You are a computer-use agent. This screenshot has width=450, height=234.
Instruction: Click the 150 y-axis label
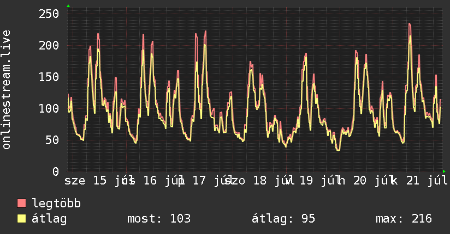(x=49, y=77)
